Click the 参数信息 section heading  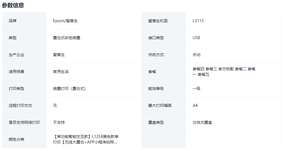[x=13, y=5]
